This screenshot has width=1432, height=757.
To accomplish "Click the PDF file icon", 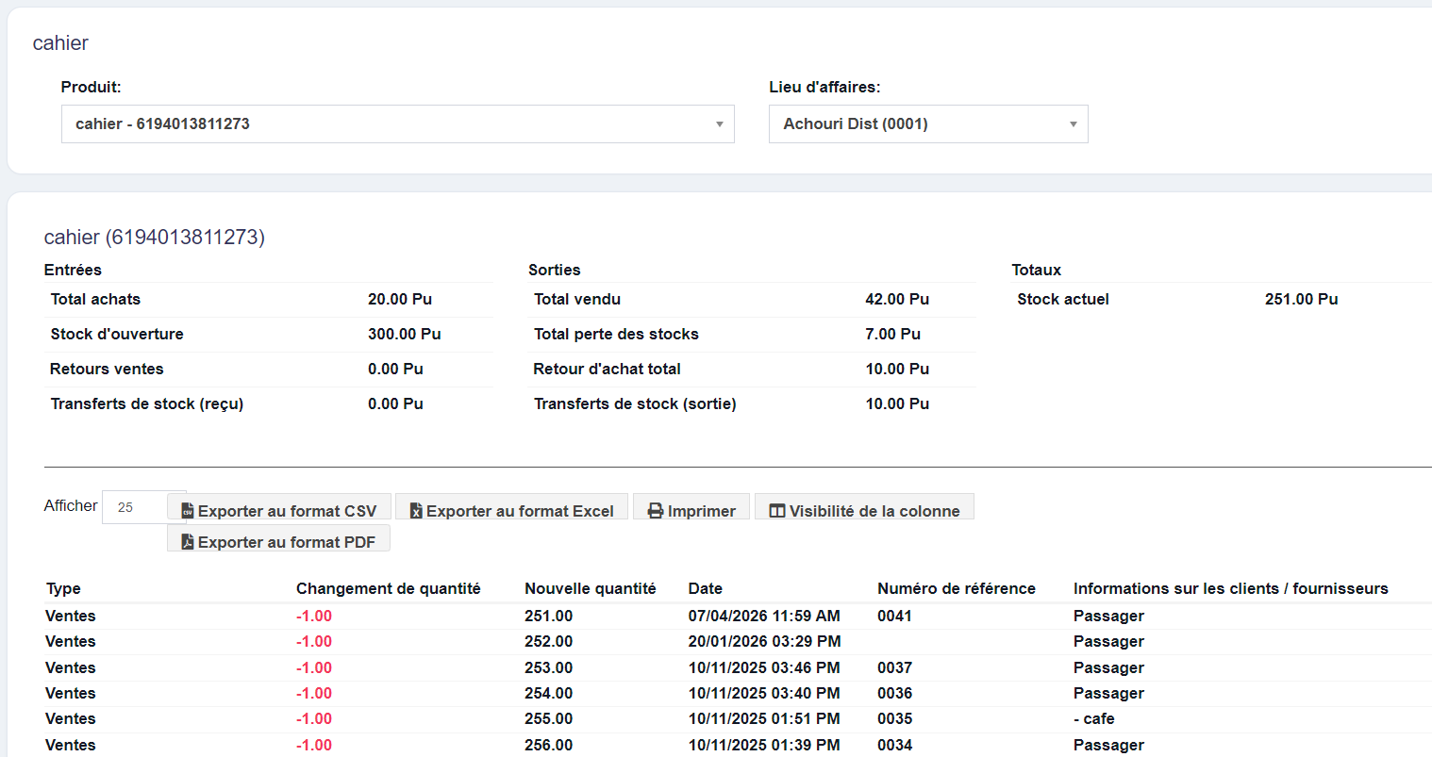I will coord(188,542).
